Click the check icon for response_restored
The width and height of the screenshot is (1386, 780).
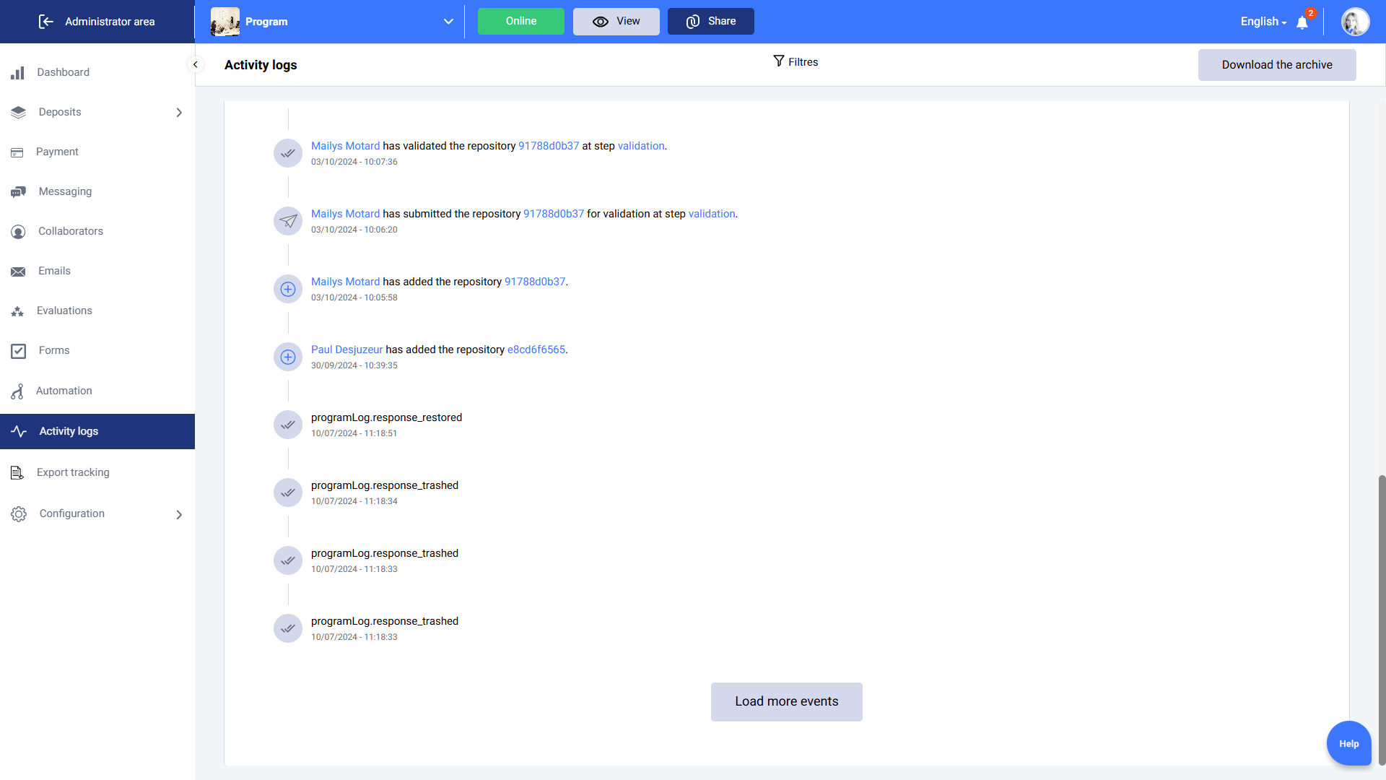288,425
